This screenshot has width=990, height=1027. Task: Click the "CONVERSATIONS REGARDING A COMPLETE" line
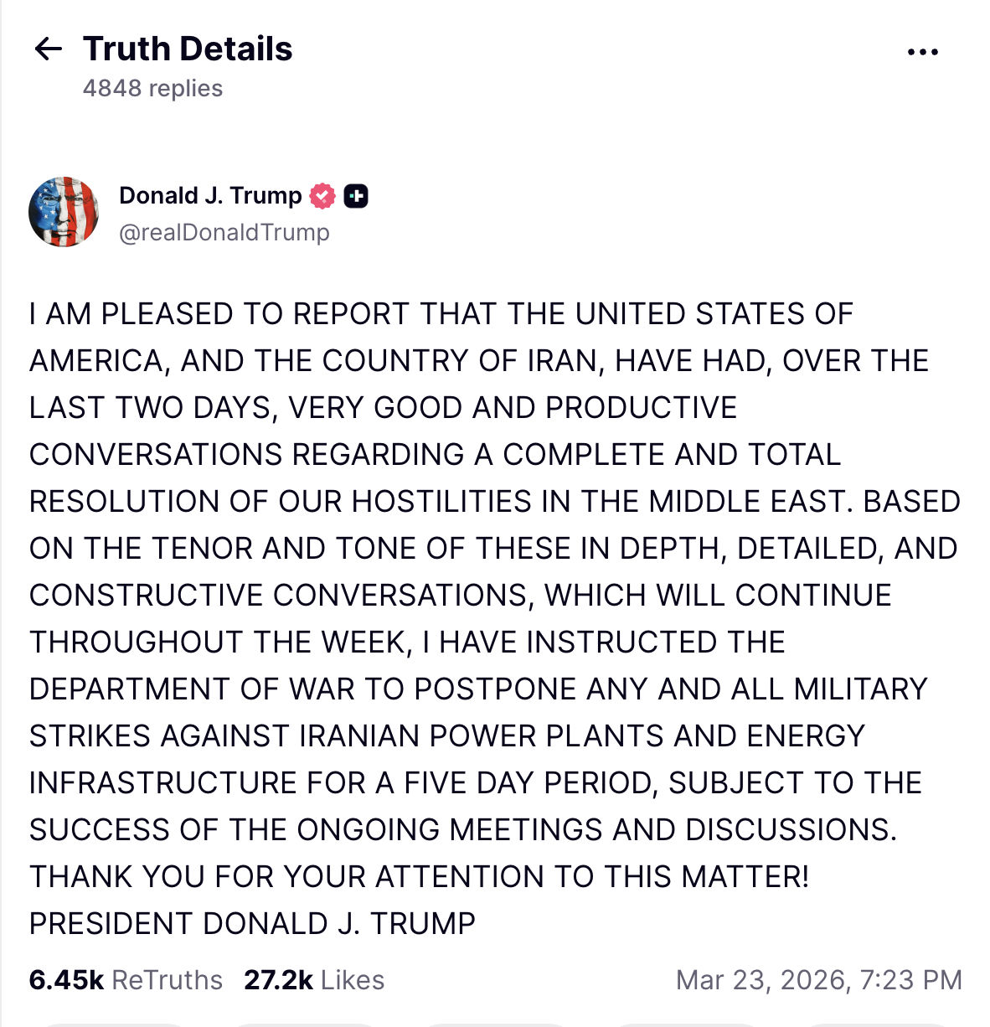click(435, 455)
